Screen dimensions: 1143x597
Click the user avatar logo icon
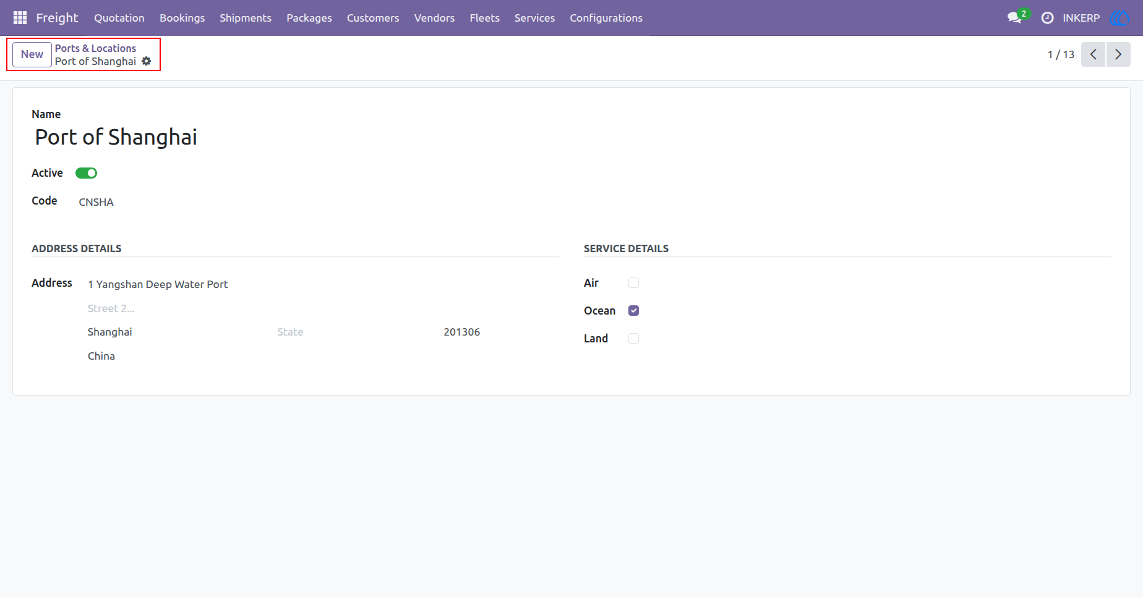[1119, 18]
